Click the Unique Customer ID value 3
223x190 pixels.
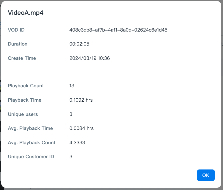(x=71, y=157)
